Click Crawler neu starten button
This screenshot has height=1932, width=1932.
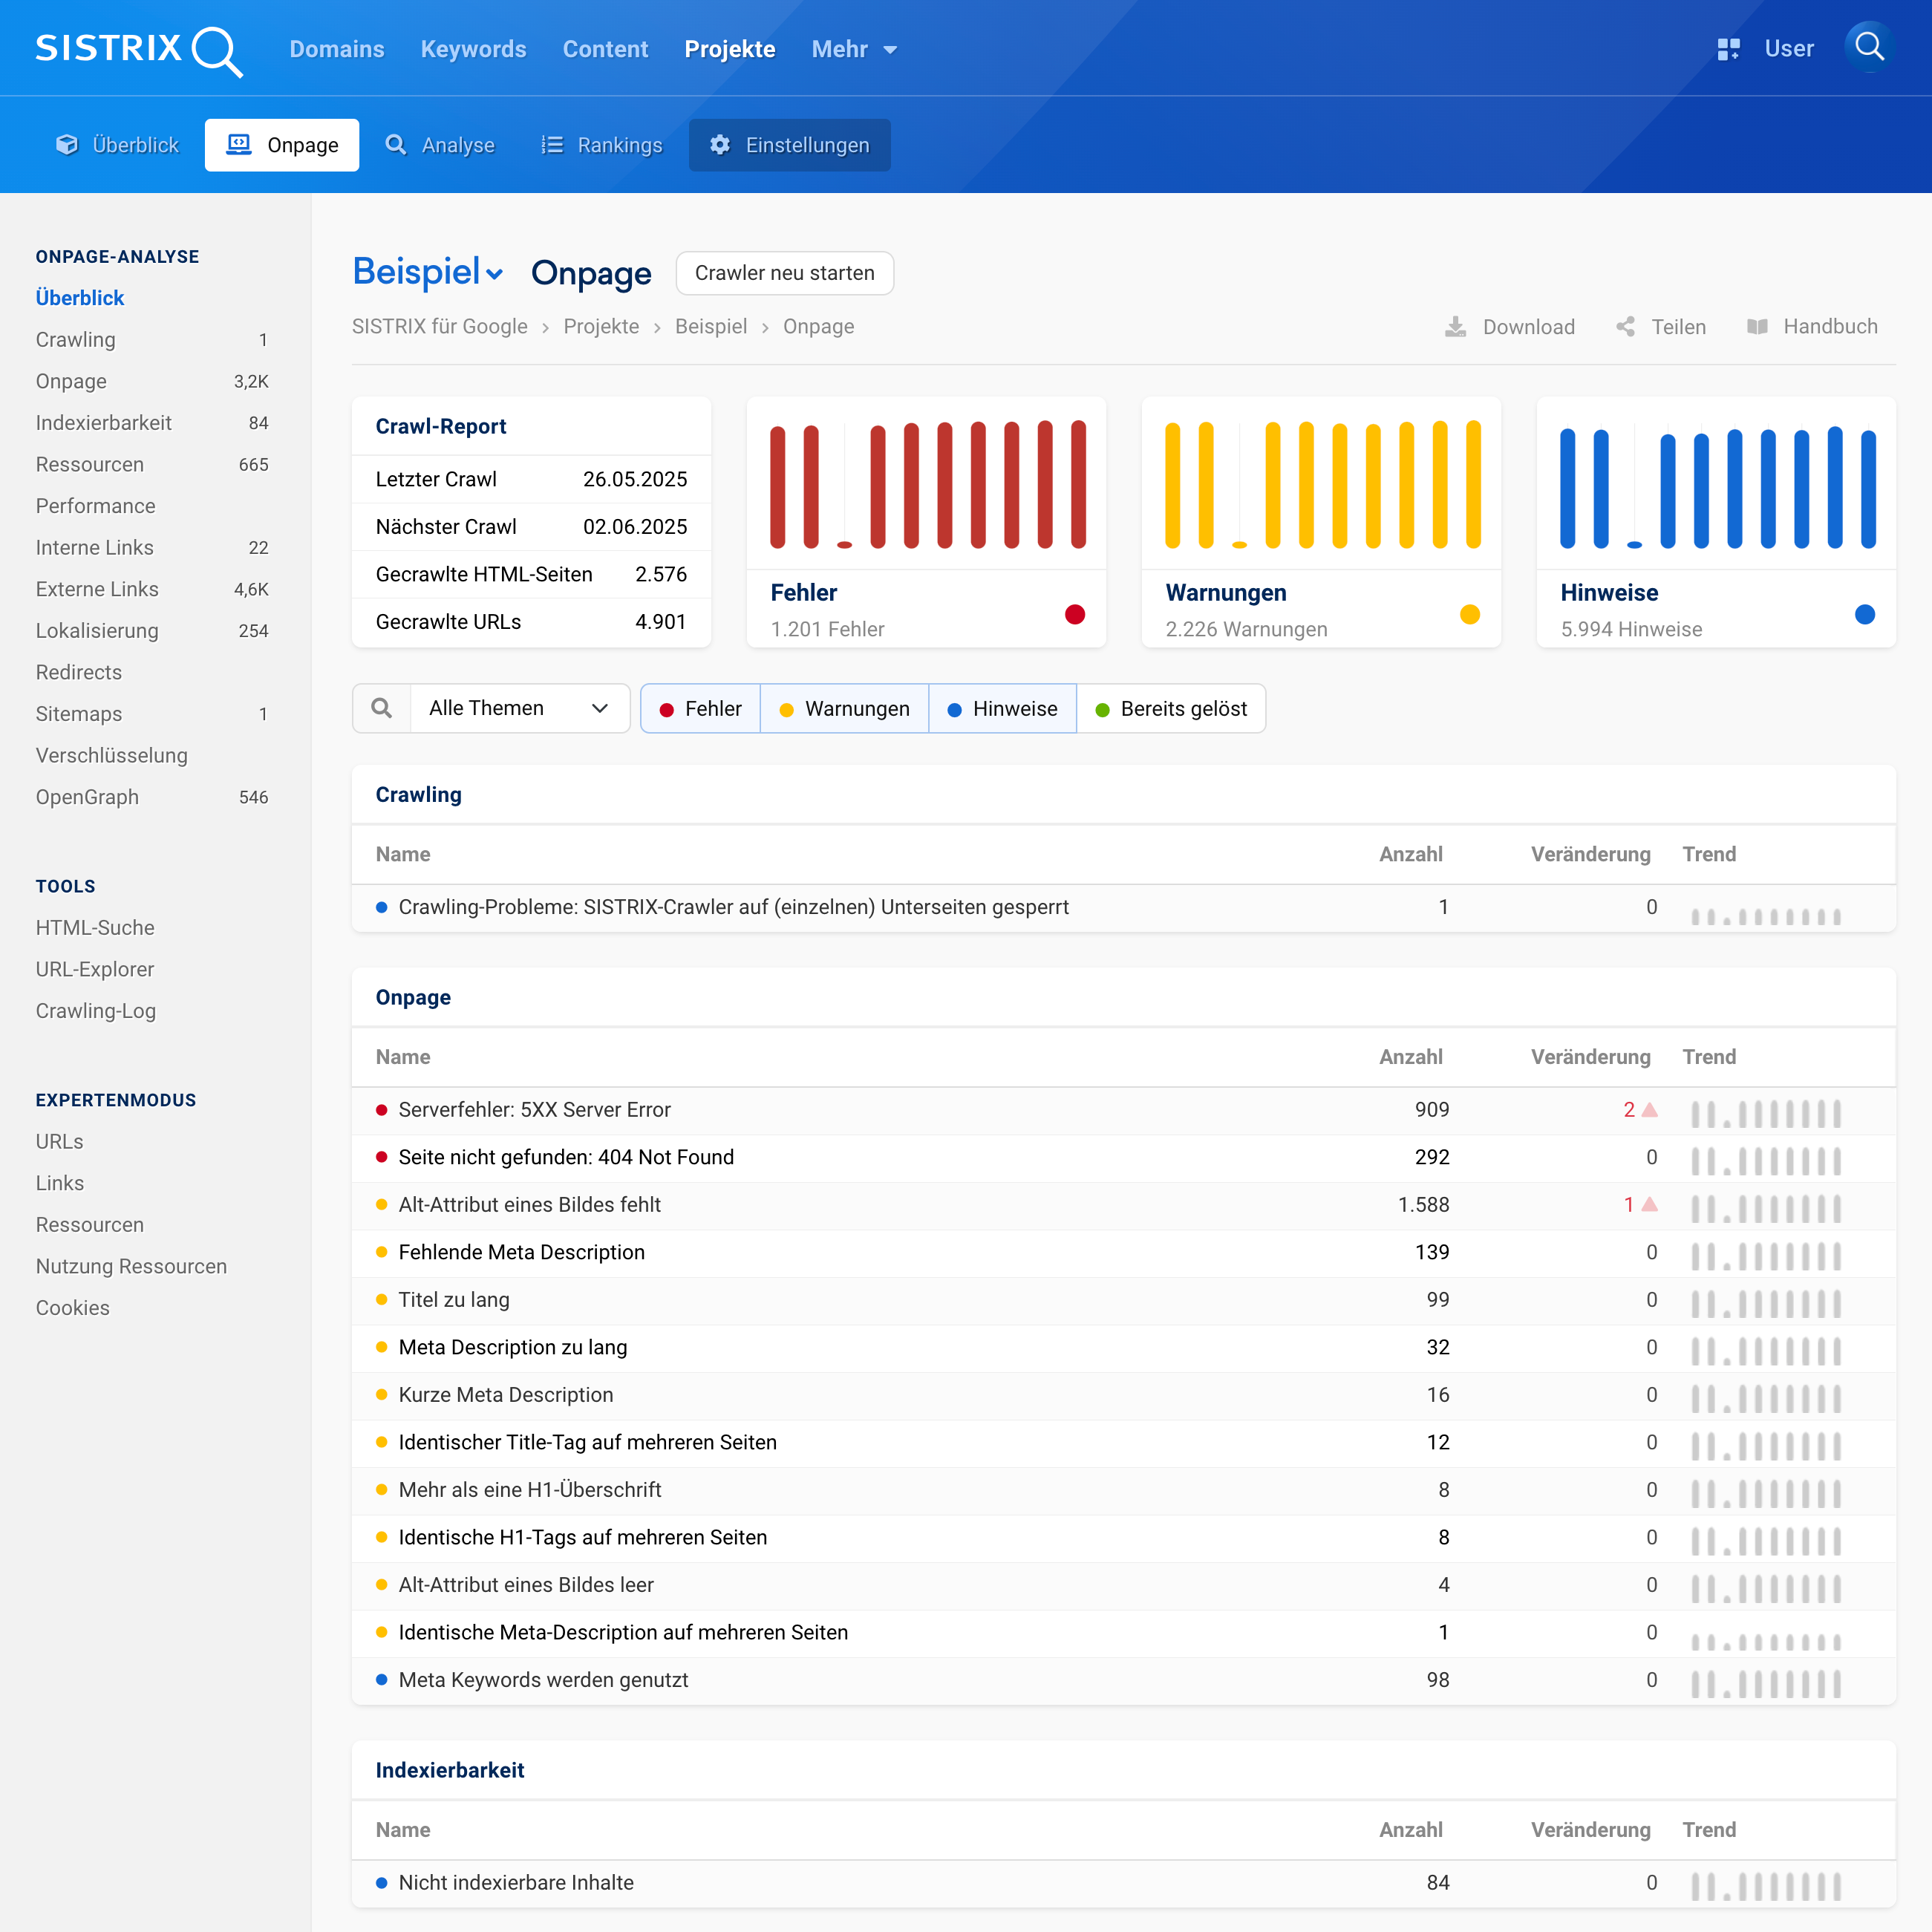[784, 273]
